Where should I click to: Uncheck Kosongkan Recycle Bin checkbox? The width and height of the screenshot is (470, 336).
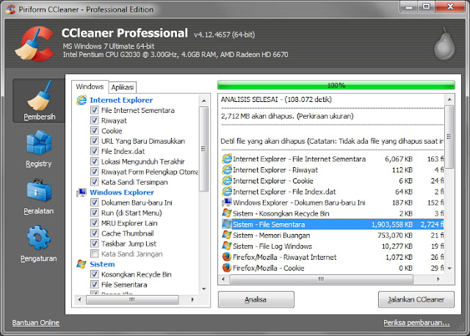coord(95,274)
